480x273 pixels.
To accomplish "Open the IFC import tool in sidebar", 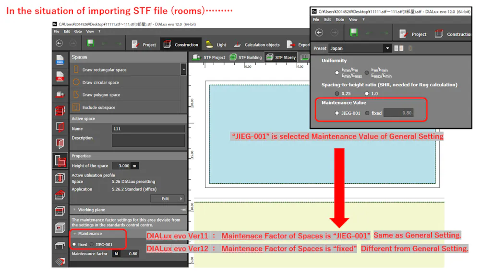I will pos(60,76).
